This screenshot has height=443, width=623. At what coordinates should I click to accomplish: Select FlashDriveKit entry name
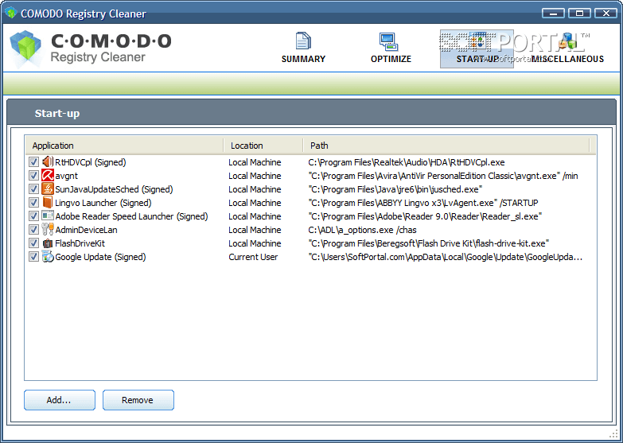click(80, 243)
